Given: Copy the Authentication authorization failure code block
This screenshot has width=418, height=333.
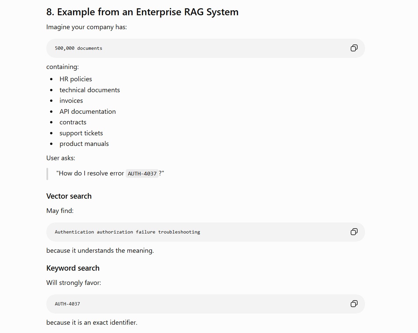Looking at the screenshot, I should click(354, 232).
